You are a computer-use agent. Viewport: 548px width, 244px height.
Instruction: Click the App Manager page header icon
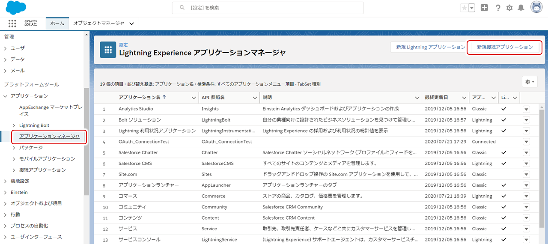(108, 49)
